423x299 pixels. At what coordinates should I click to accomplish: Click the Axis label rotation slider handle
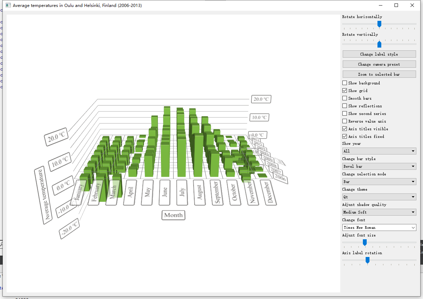pyautogui.click(x=367, y=260)
